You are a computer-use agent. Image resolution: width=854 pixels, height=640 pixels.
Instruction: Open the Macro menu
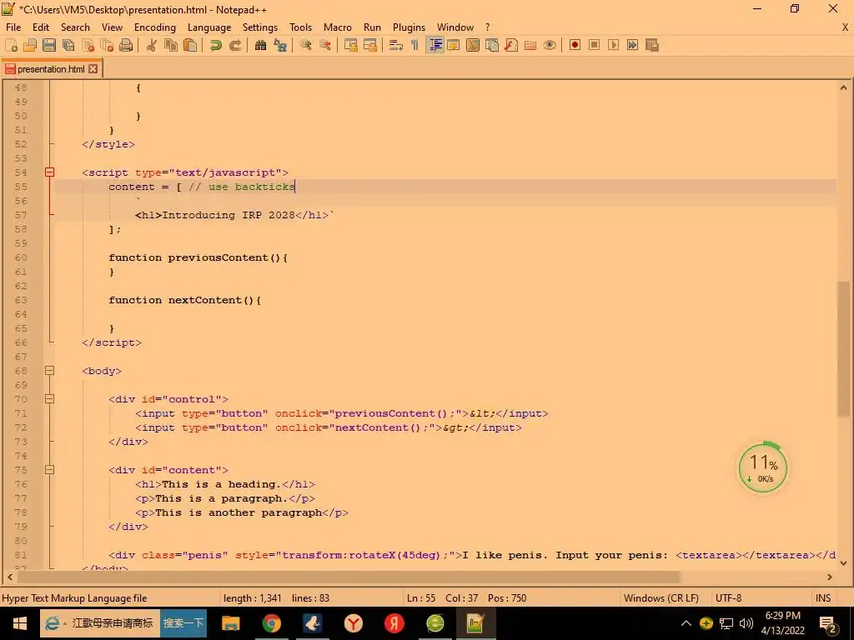[x=338, y=27]
